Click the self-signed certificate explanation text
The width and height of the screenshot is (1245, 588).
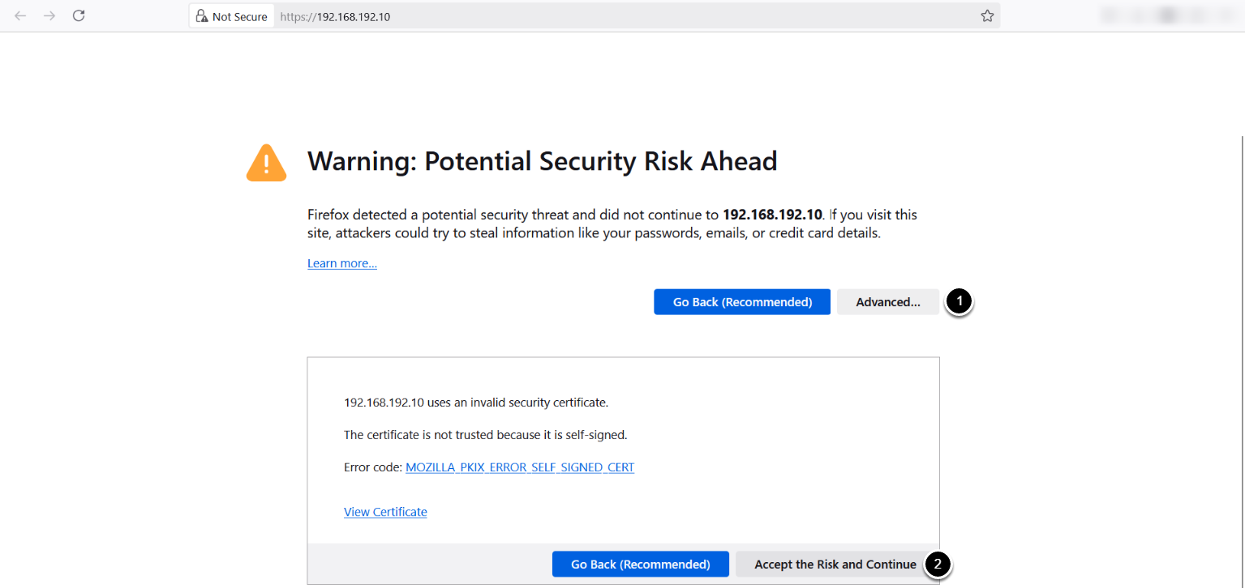(x=485, y=435)
